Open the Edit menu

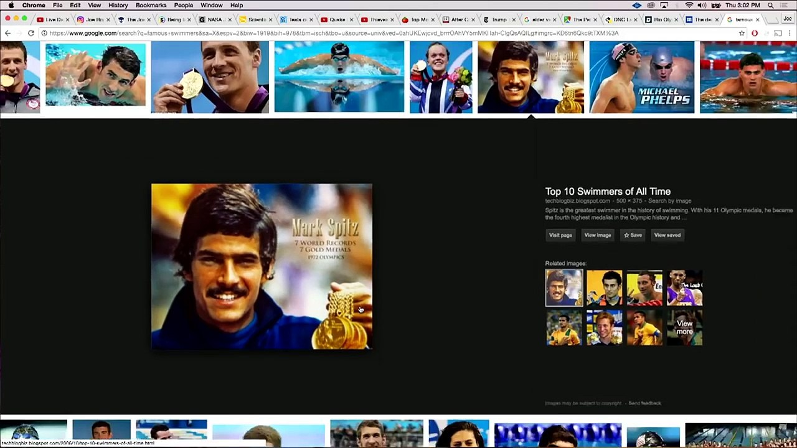75,5
